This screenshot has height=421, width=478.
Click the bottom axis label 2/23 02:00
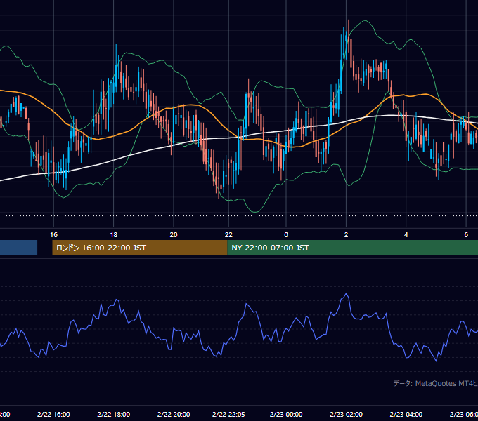[346, 415]
